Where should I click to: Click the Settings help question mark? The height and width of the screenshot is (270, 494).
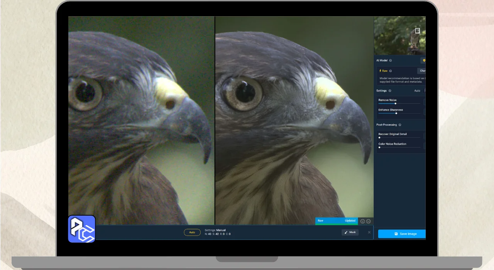click(x=390, y=91)
